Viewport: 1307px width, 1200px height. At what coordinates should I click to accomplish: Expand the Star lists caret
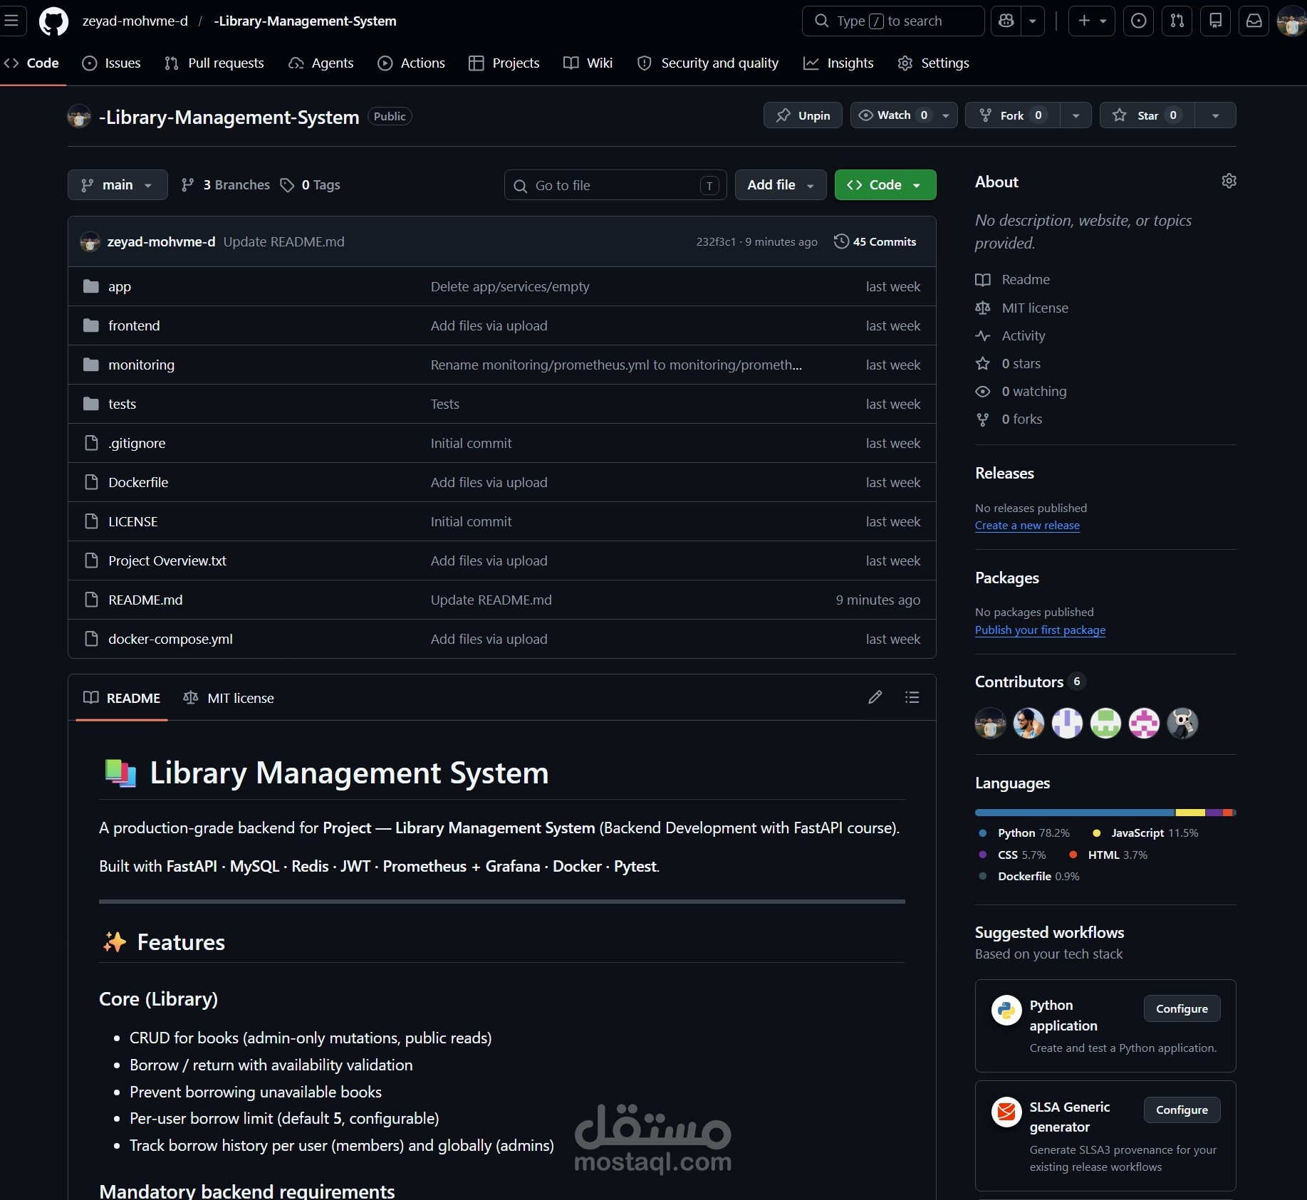click(x=1215, y=115)
